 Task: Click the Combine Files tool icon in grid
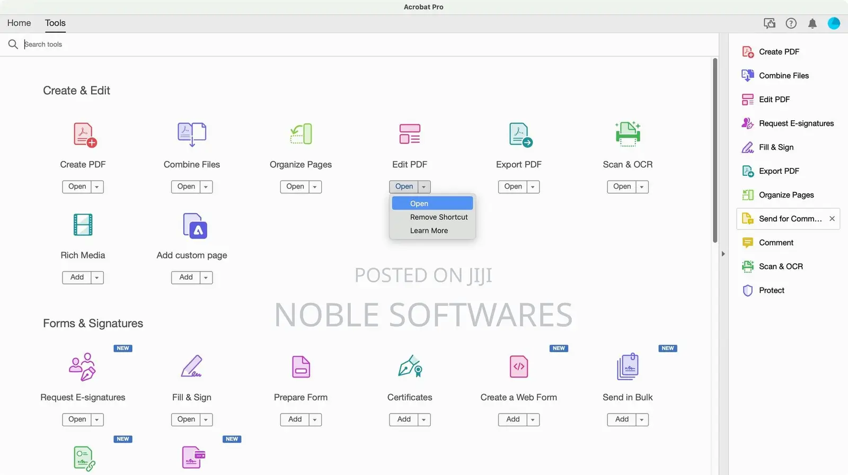[192, 135]
